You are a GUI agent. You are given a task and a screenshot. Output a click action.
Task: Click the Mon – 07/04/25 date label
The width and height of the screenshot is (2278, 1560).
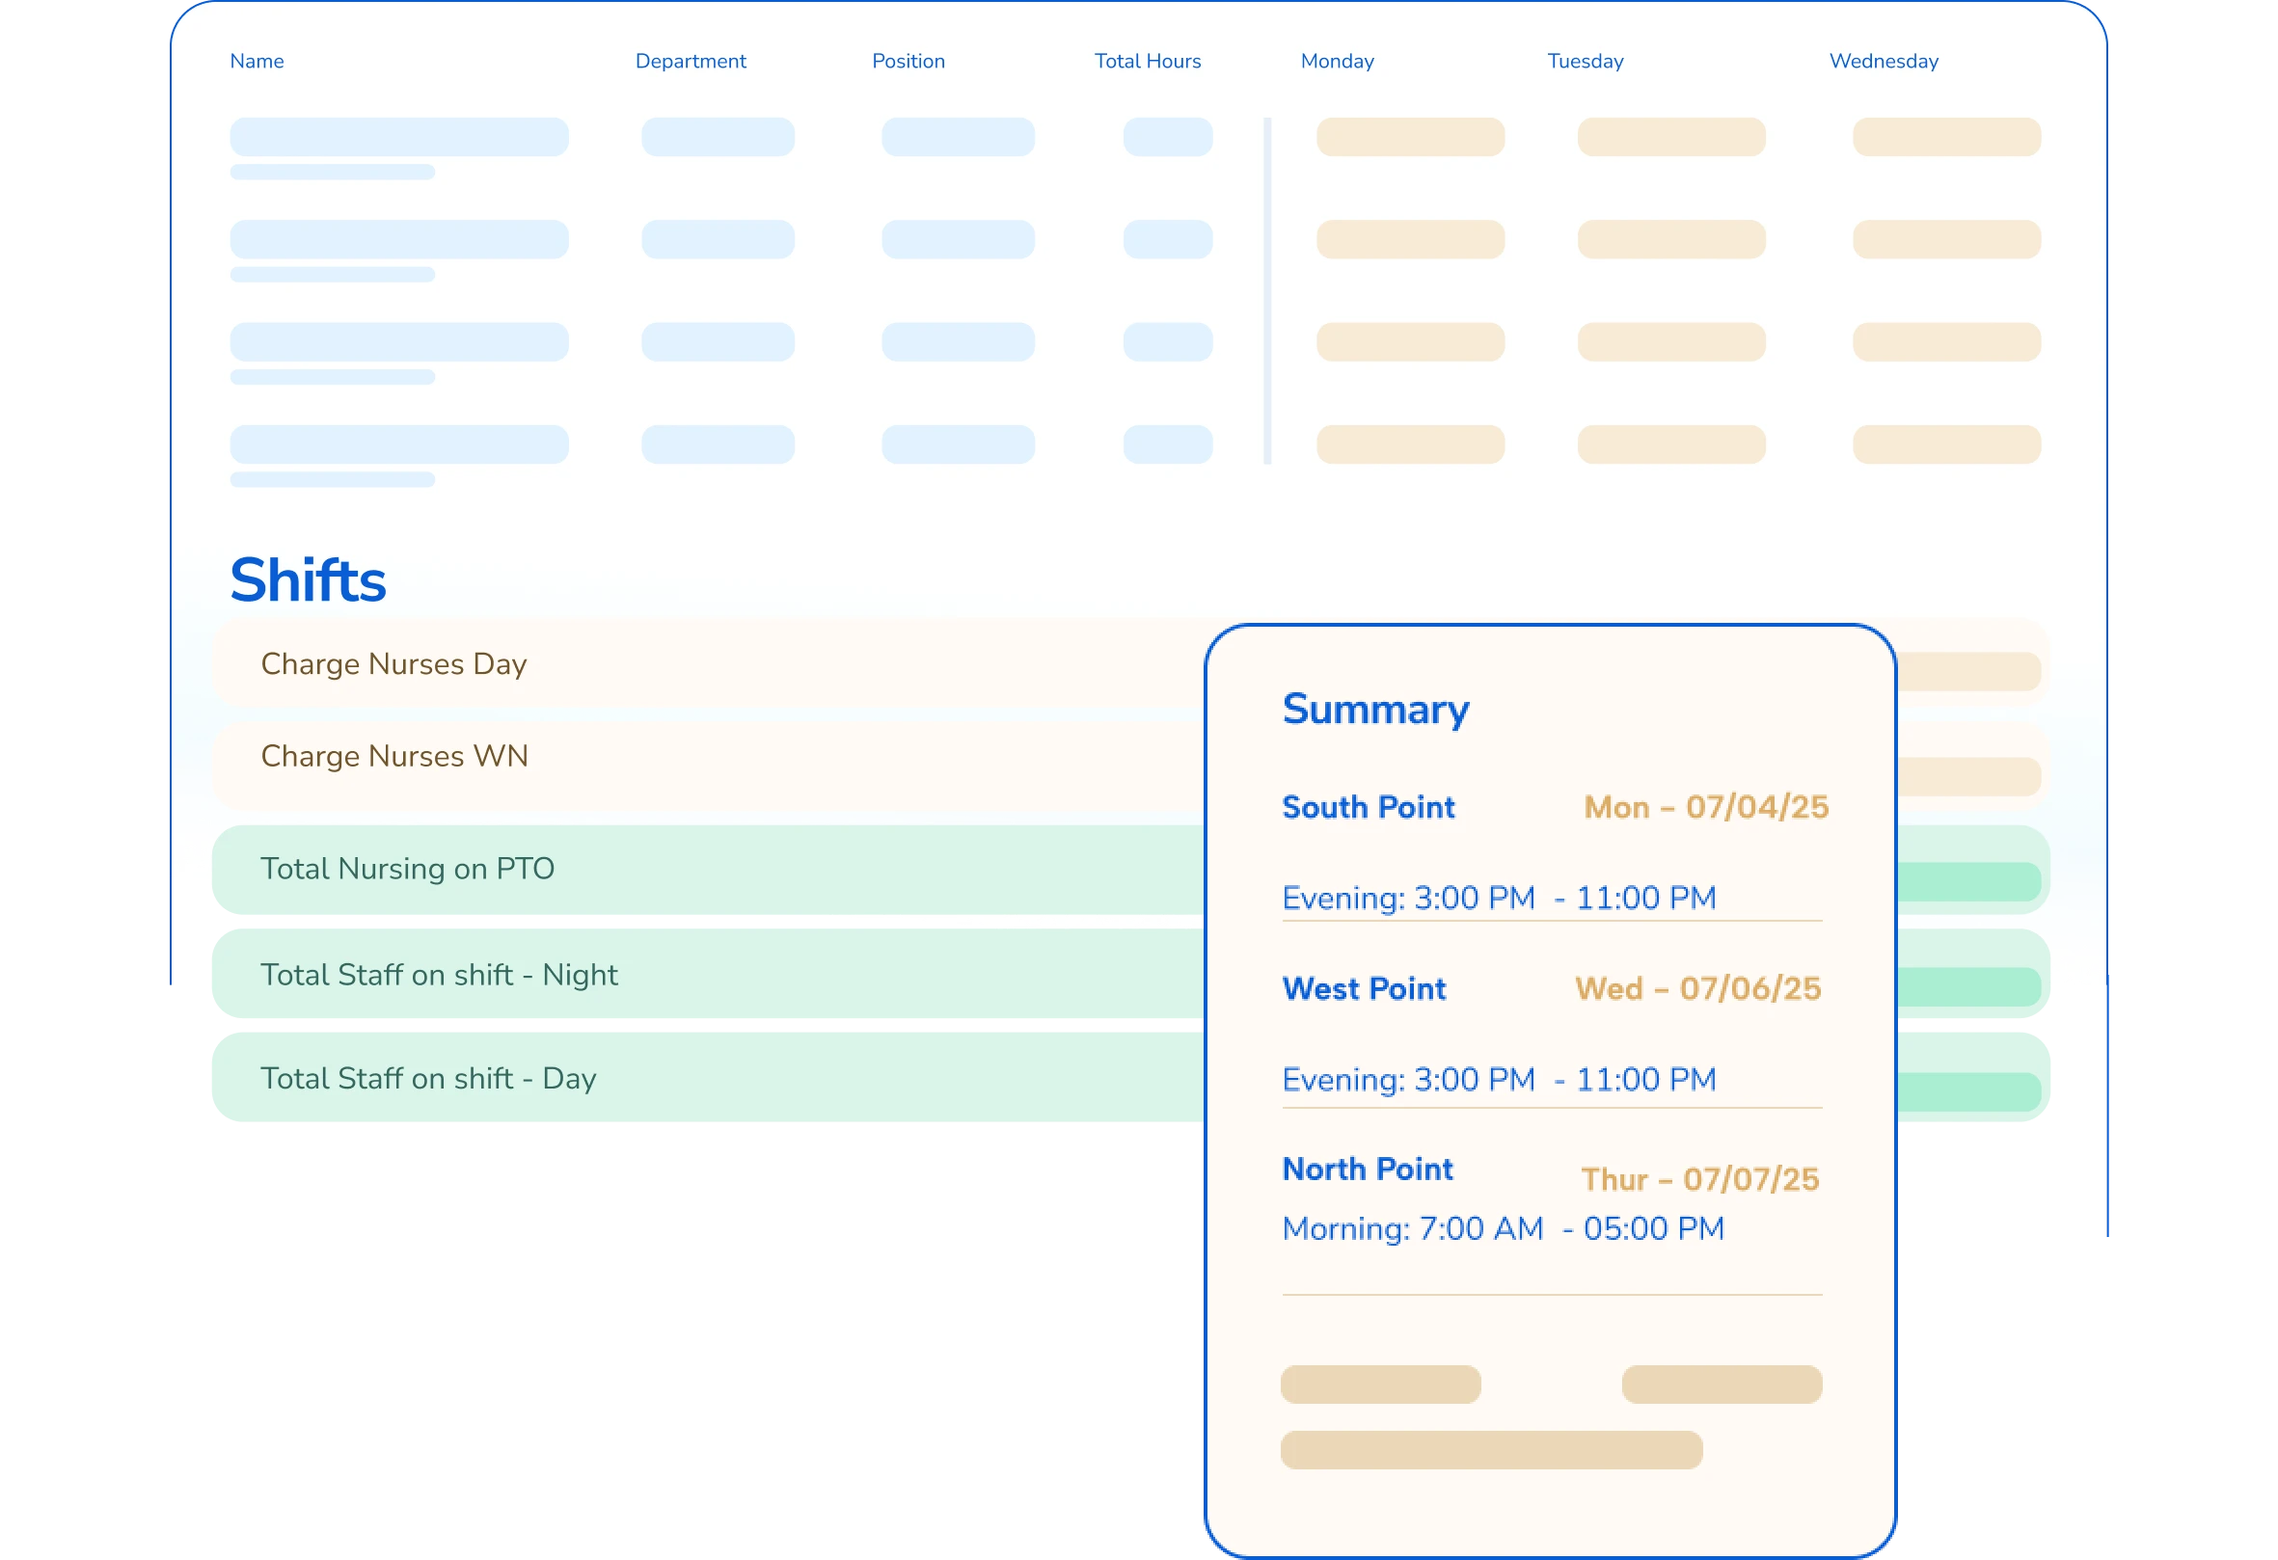tap(1704, 806)
